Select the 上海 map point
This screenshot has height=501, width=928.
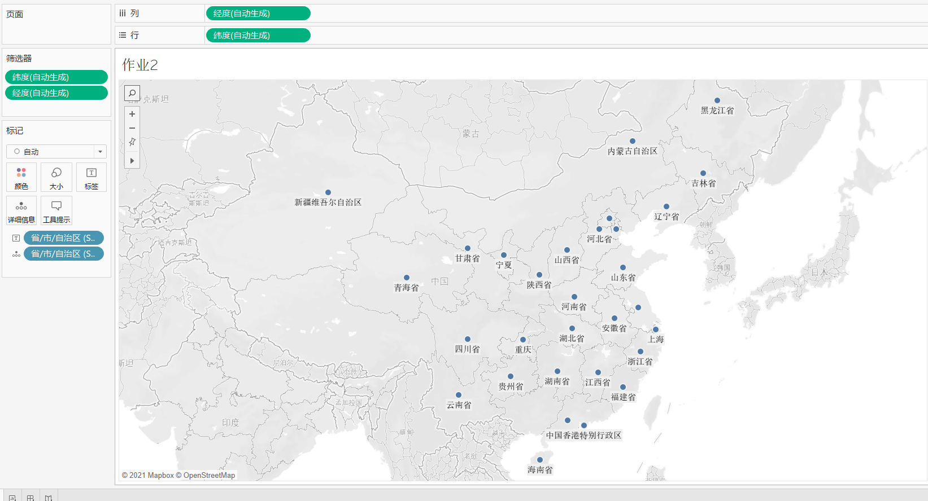[x=656, y=329]
